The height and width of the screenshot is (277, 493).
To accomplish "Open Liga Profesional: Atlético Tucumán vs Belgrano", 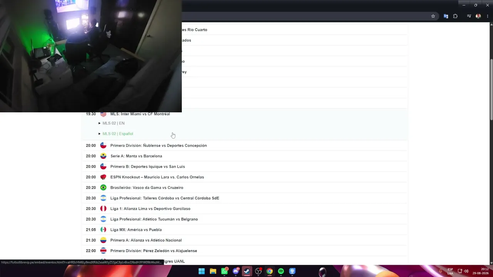I will click(154, 219).
